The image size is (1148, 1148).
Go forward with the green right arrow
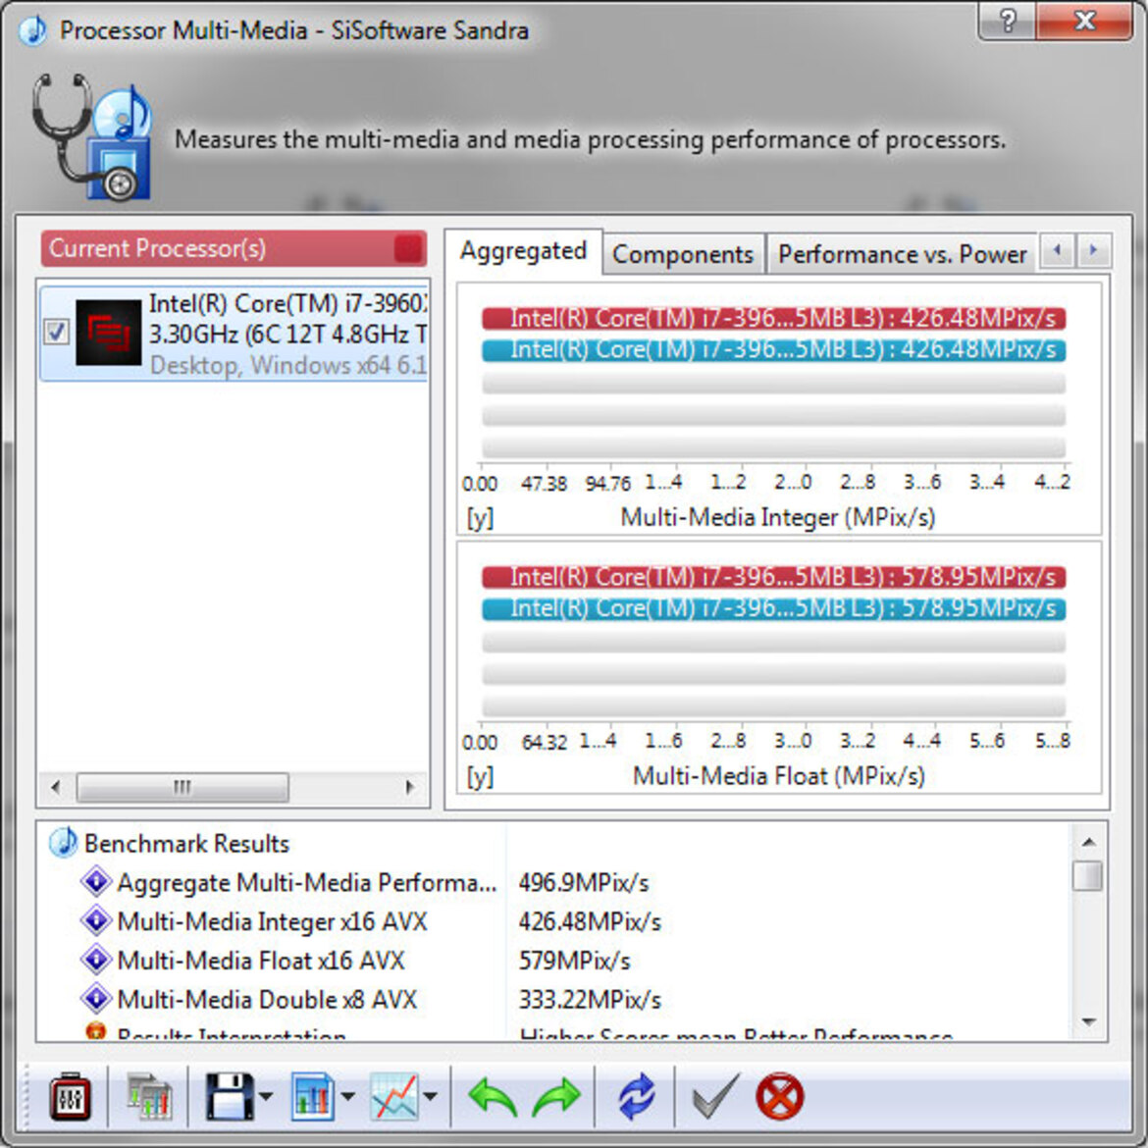tap(556, 1096)
